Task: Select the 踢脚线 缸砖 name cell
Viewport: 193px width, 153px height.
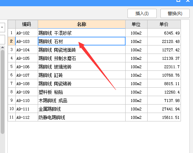Action: click(x=82, y=75)
